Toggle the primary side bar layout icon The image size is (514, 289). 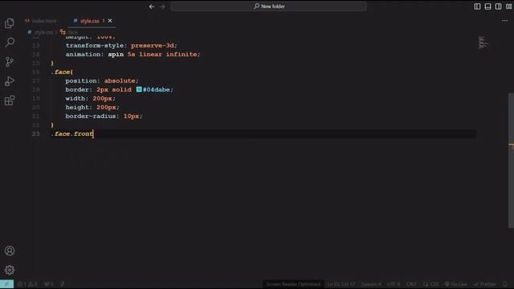(x=477, y=6)
